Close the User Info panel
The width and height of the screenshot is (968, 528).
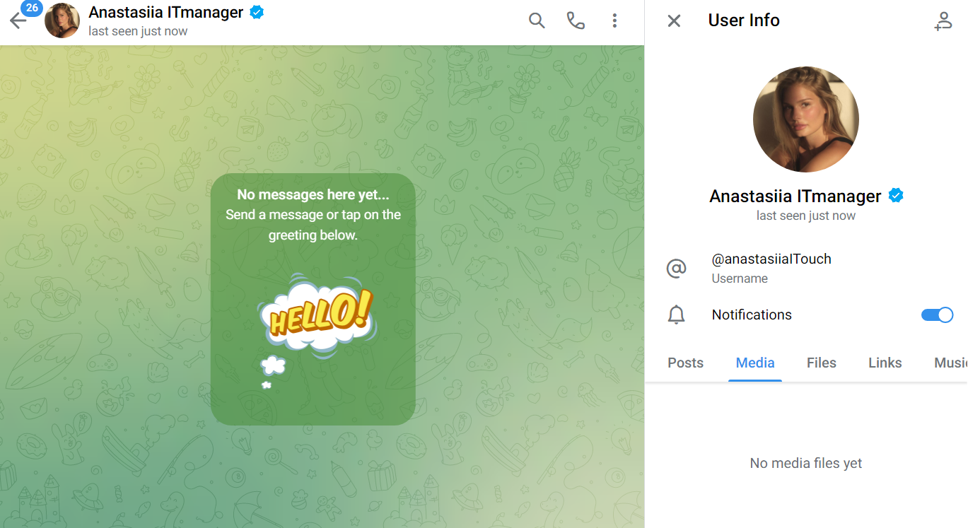674,21
